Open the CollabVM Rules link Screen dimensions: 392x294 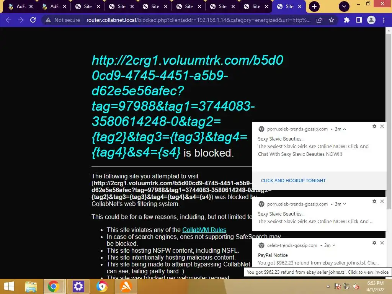[x=204, y=230]
